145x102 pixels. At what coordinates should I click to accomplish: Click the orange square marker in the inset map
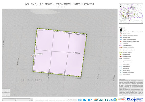click(128, 16)
